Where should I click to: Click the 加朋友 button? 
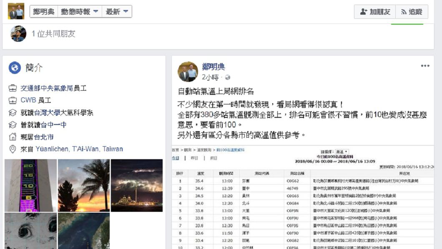(x=375, y=12)
